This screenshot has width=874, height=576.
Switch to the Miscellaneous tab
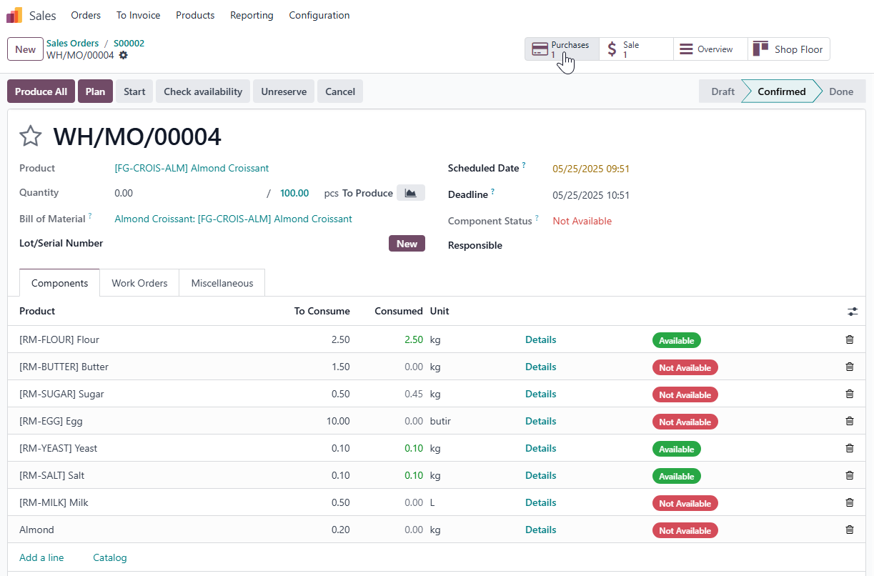[222, 283]
